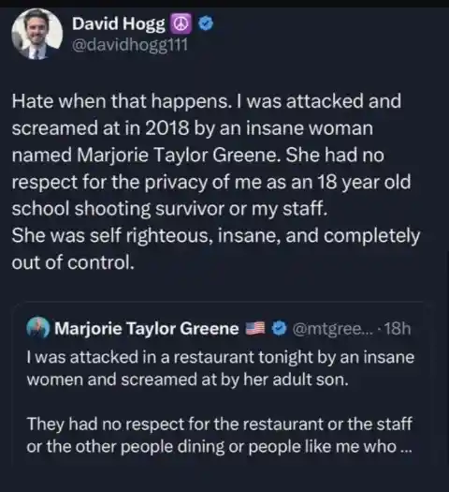The image size is (449, 492).
Task: Click 'school shooting survivor' text line
Action: [170, 209]
